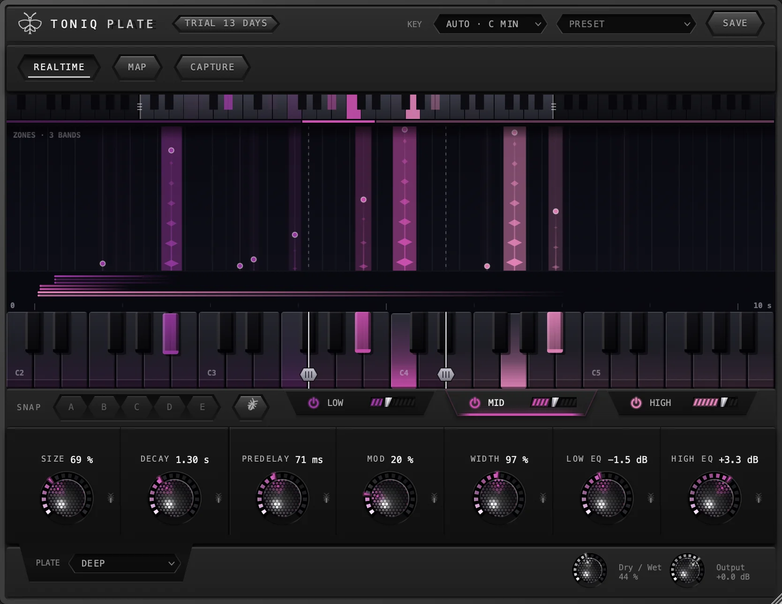Click the moth icon beside the SIZE knob
This screenshot has width=782, height=604.
pos(111,498)
